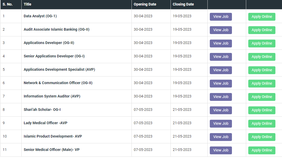
Task: Select the Information System Auditor (AVP) title
Action: point(52,96)
